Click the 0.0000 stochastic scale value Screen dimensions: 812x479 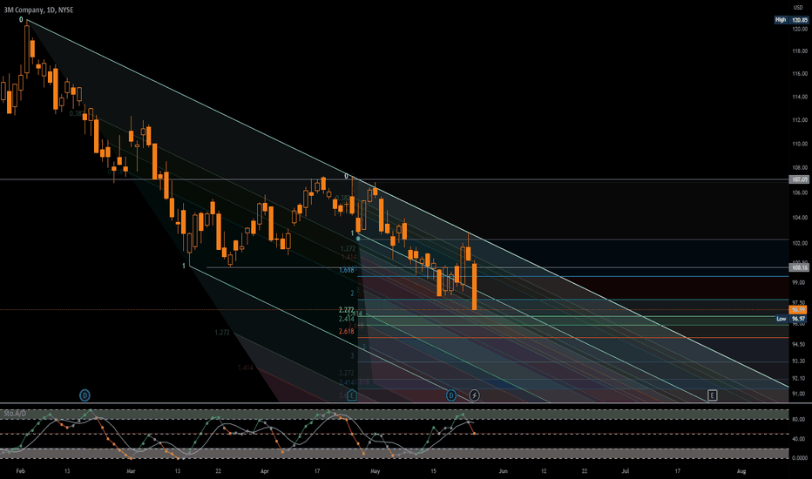[x=800, y=458]
